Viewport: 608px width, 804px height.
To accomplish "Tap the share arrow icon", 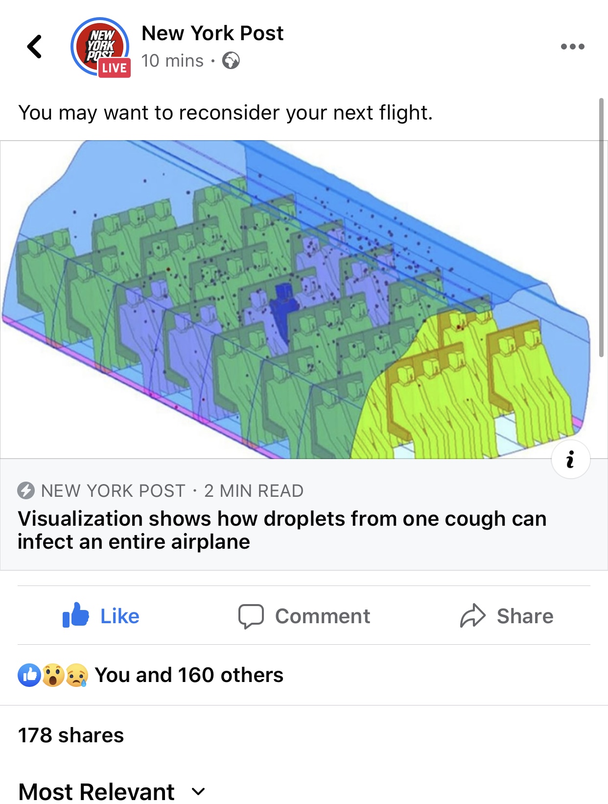I will pos(472,616).
